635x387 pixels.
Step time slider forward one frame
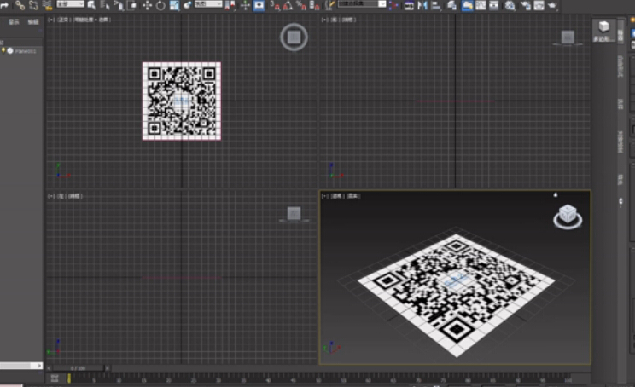point(108,368)
